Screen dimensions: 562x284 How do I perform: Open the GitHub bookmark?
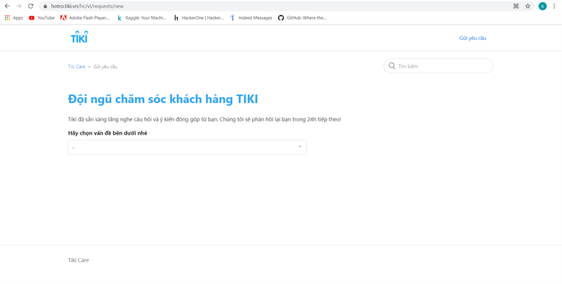click(x=302, y=18)
